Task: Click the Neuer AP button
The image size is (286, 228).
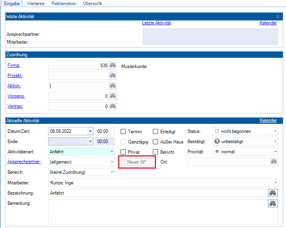Action: click(137, 162)
